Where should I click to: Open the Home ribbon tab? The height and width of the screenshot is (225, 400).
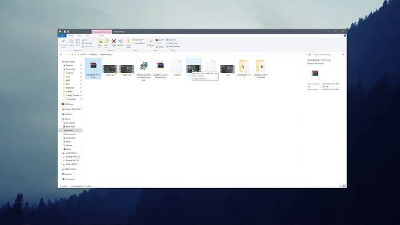(71, 36)
